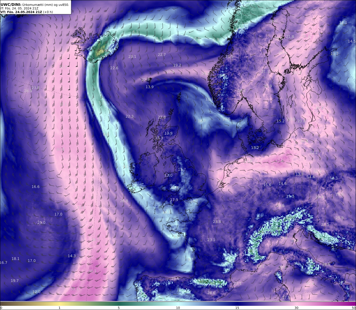Click the 18.1 value at the left edge

[15, 259]
